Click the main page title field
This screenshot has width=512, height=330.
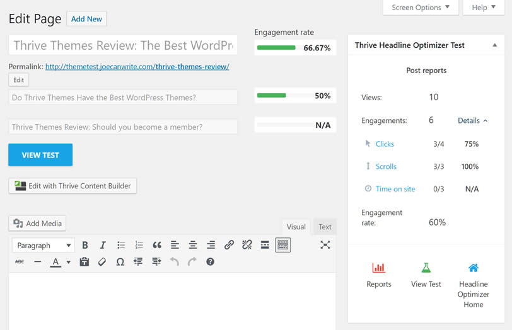(x=123, y=45)
